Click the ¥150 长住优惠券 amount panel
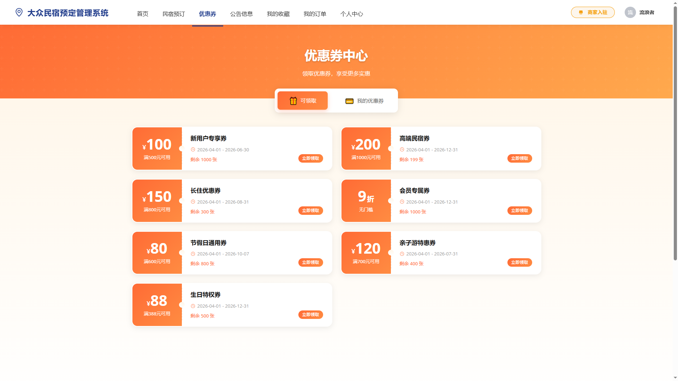 pos(157,201)
